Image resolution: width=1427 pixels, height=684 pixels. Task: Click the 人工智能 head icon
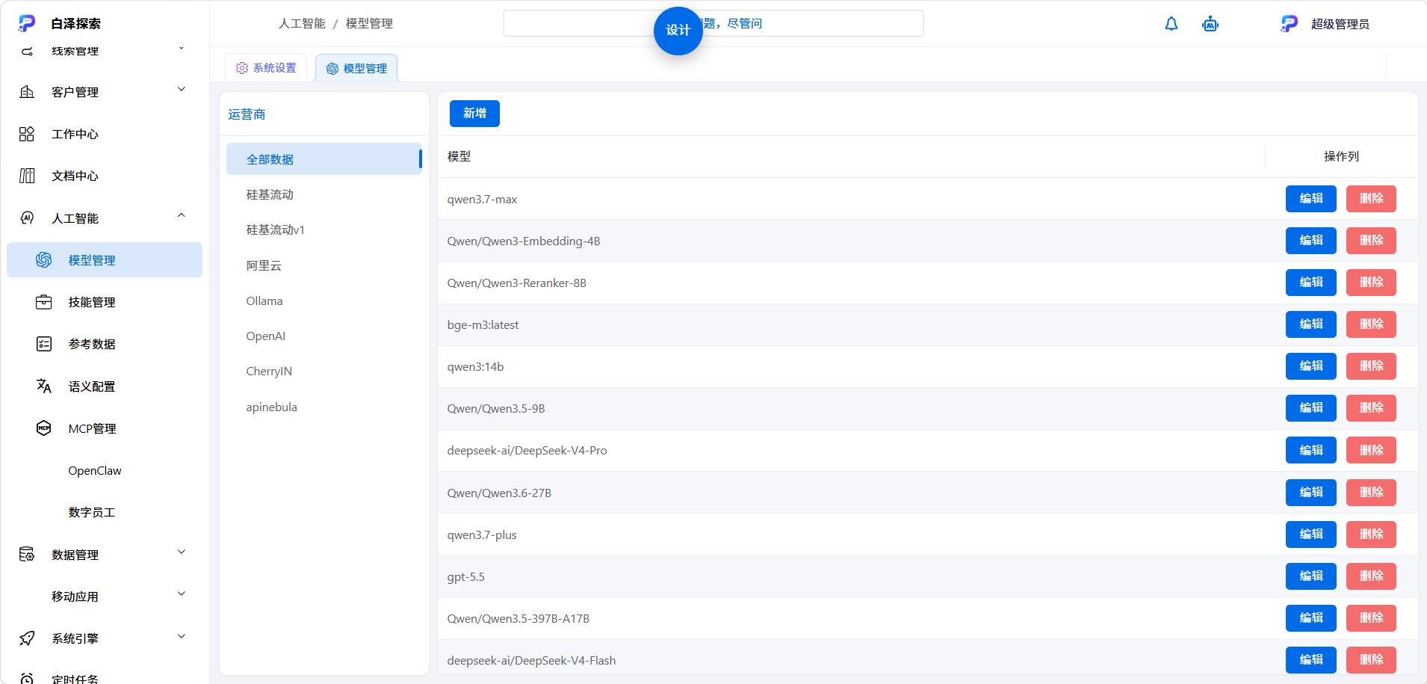[x=27, y=218]
